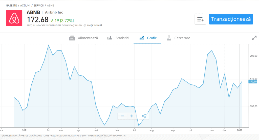259x140 pixels.
Task: Select the Grafic tab
Action: click(x=148, y=38)
